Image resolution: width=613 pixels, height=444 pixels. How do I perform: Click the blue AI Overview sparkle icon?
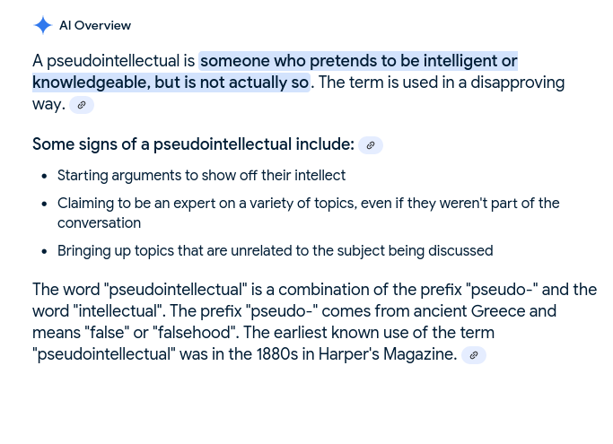click(42, 25)
